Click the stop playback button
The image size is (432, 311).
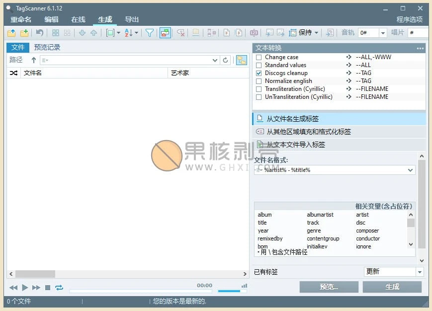tap(48, 288)
